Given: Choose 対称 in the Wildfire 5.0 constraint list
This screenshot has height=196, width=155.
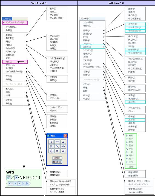Looking at the screenshot, I should pyautogui.click(x=131, y=155).
